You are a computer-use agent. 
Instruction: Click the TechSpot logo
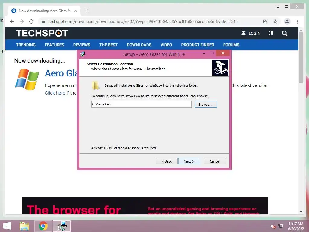coord(42,33)
